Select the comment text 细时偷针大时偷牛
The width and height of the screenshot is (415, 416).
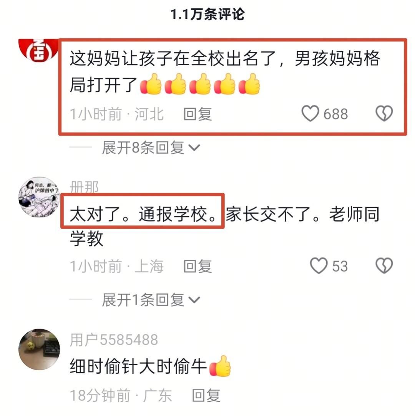click(x=138, y=366)
